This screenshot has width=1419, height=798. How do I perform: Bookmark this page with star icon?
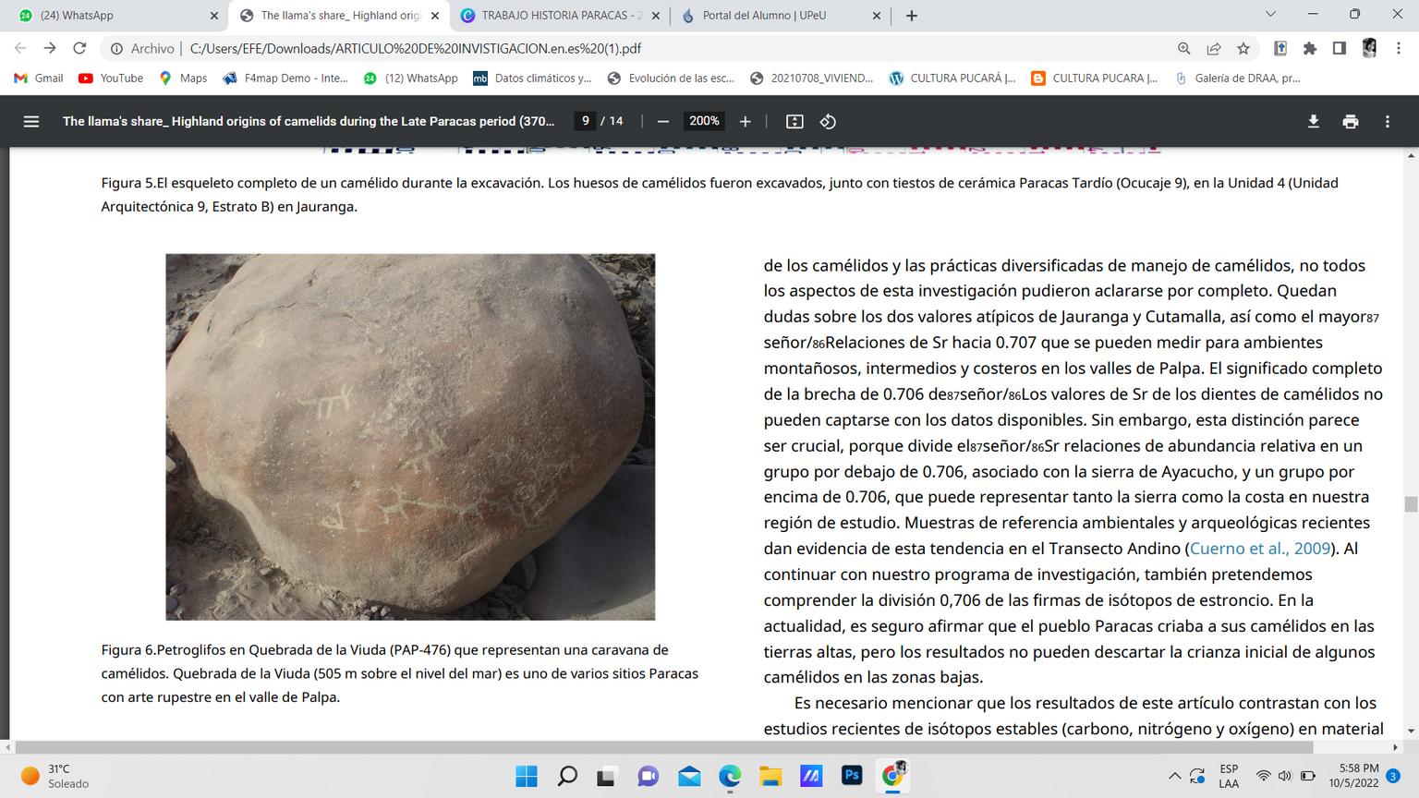(1243, 48)
